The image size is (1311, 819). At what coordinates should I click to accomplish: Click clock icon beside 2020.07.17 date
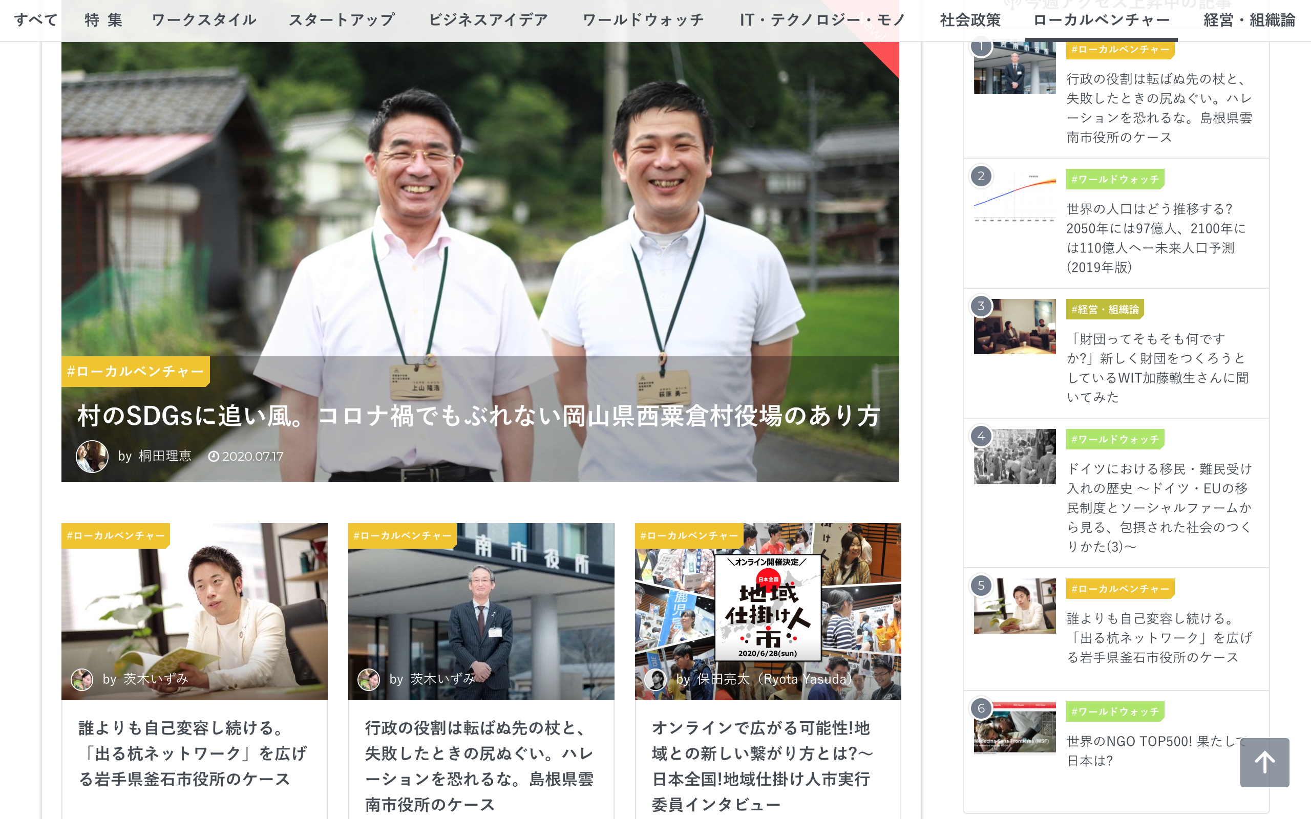[214, 457]
